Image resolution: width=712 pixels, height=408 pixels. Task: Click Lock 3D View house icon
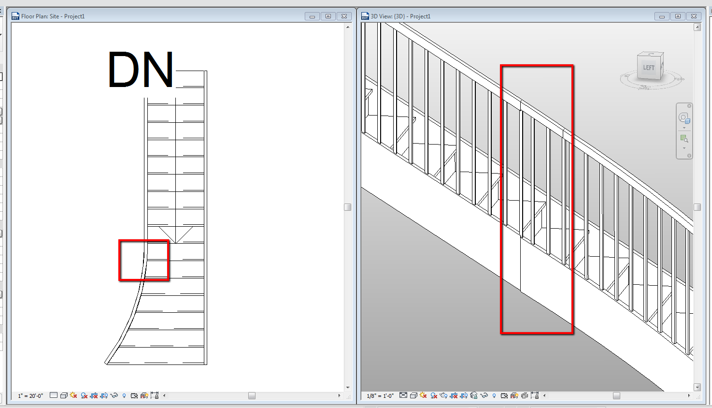474,395
